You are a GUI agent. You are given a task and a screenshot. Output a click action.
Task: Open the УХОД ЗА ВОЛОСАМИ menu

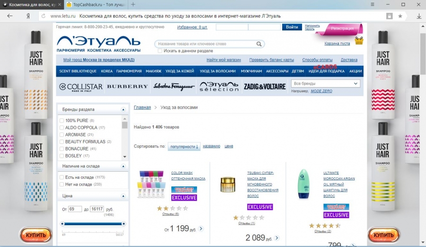pyautogui.click(x=218, y=71)
